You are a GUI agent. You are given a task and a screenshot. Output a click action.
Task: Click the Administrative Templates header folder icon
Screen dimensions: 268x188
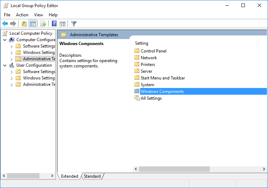pyautogui.click(x=64, y=35)
